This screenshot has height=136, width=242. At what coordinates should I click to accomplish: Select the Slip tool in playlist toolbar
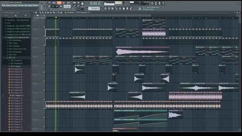[51, 12]
